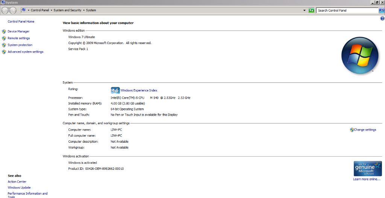Image resolution: width=385 pixels, height=198 pixels.
Task: Click the shield icon beside Device Manager
Action: (x=4, y=32)
